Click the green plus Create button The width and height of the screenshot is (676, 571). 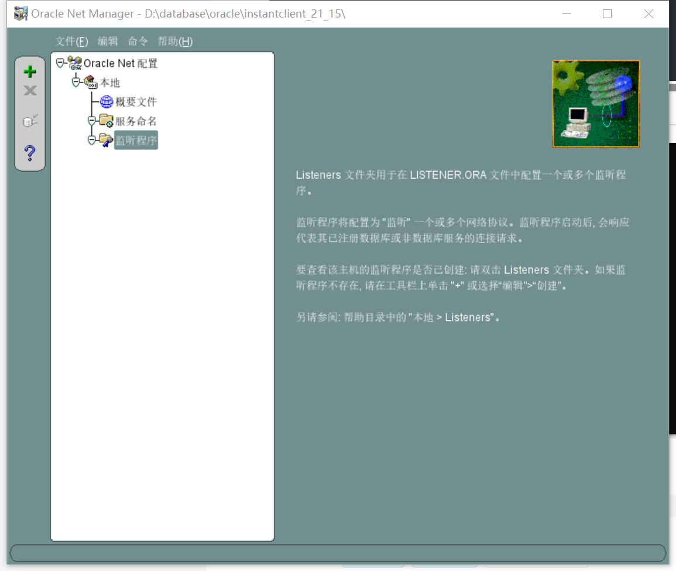coord(30,71)
